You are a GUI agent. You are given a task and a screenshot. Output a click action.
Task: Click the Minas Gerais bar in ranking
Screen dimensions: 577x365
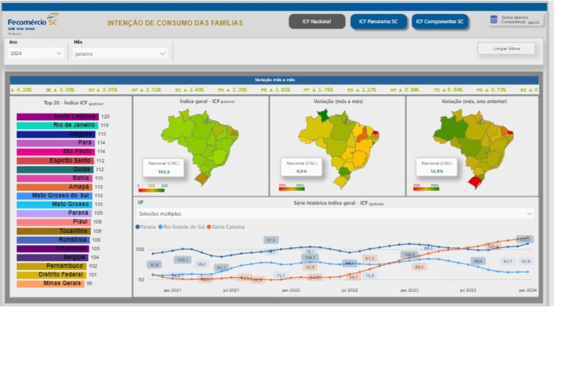coord(50,283)
